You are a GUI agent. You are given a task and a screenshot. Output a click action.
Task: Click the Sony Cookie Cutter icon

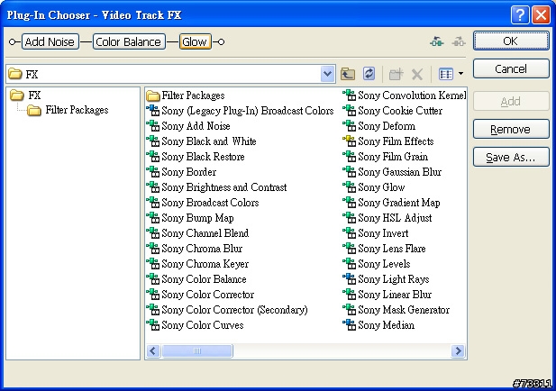pyautogui.click(x=350, y=111)
